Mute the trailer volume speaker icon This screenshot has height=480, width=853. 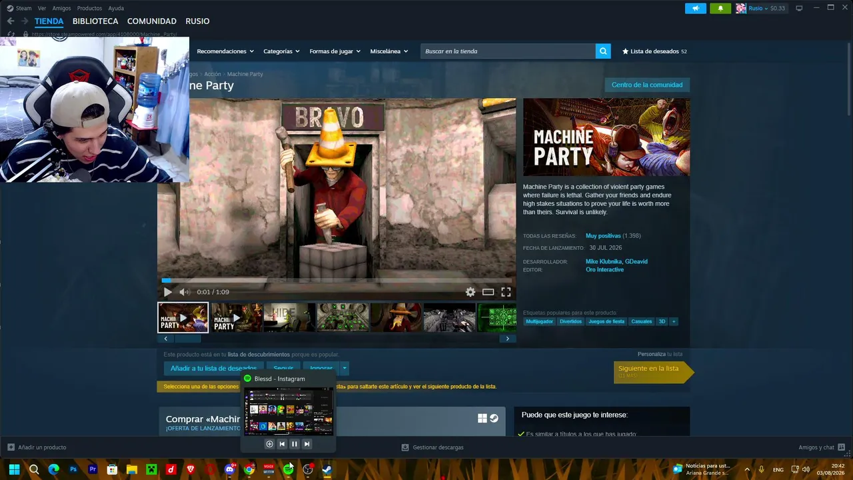(185, 292)
